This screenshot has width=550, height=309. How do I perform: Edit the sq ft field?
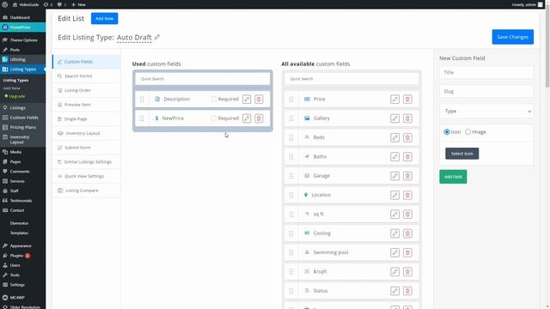[394, 214]
